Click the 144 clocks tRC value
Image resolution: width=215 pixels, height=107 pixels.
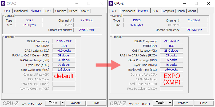pos(172,69)
